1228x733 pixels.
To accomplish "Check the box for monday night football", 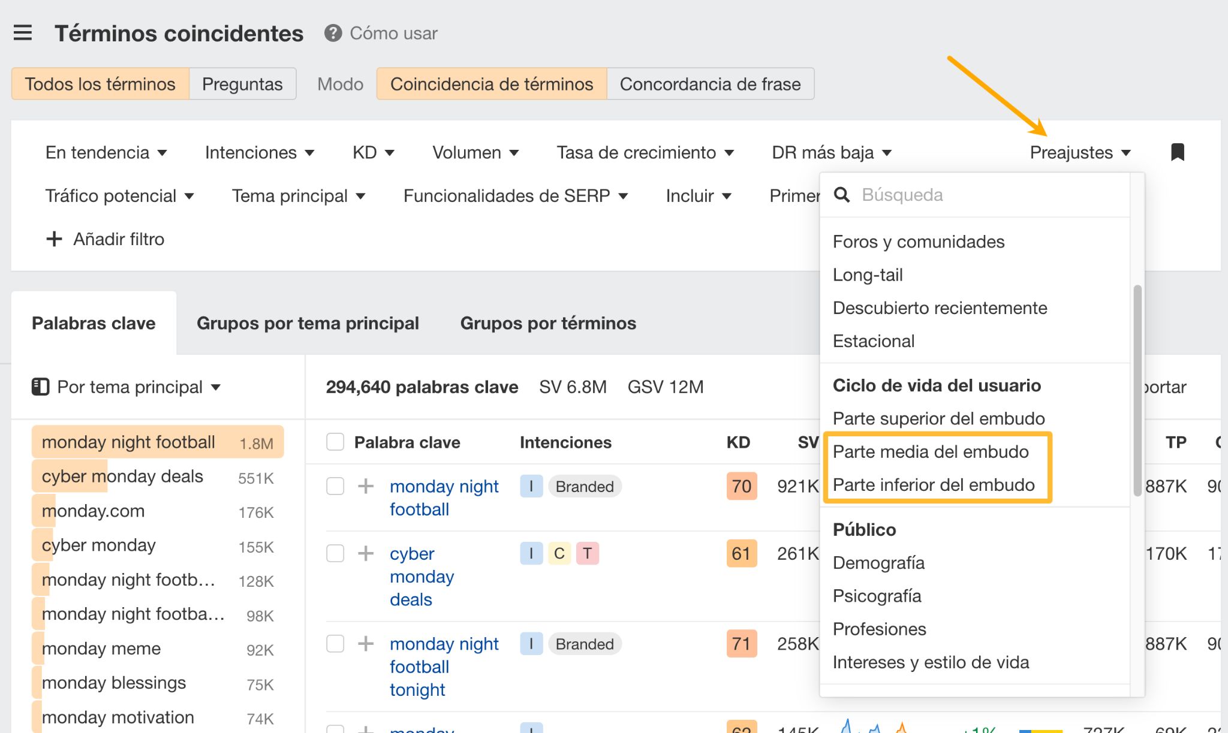I will click(x=335, y=486).
